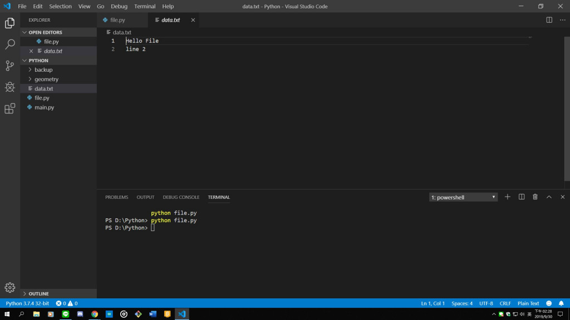This screenshot has height=320, width=570.
Task: Open the Source Control view
Action: 10,66
